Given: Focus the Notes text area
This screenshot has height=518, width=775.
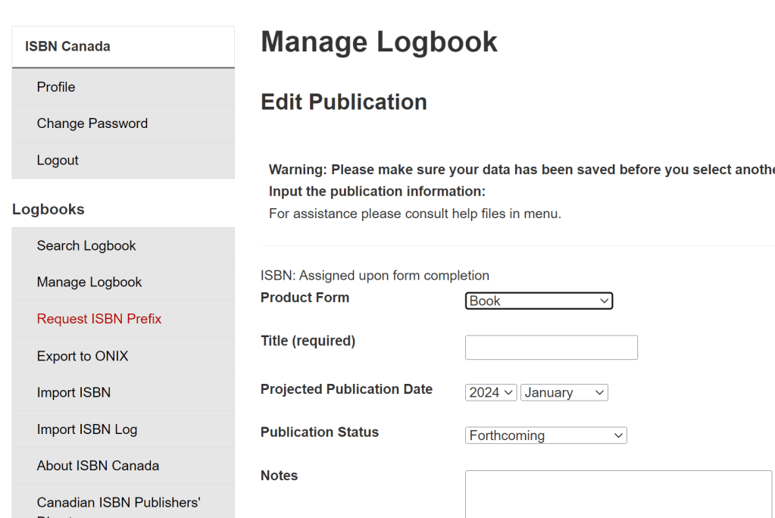Looking at the screenshot, I should pyautogui.click(x=617, y=494).
